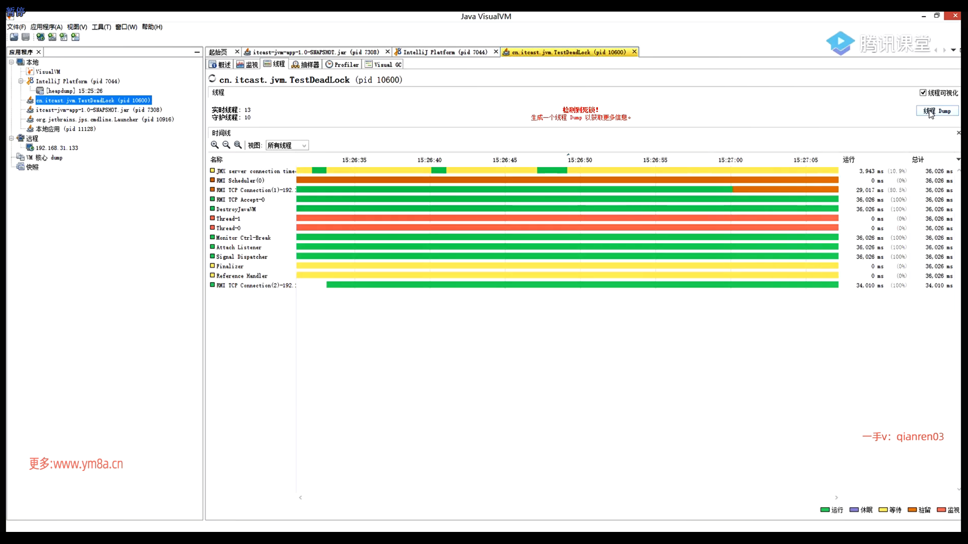Image resolution: width=968 pixels, height=544 pixels.
Task: Select the heapdump 15:25:26 snapshot icon
Action: [x=40, y=91]
